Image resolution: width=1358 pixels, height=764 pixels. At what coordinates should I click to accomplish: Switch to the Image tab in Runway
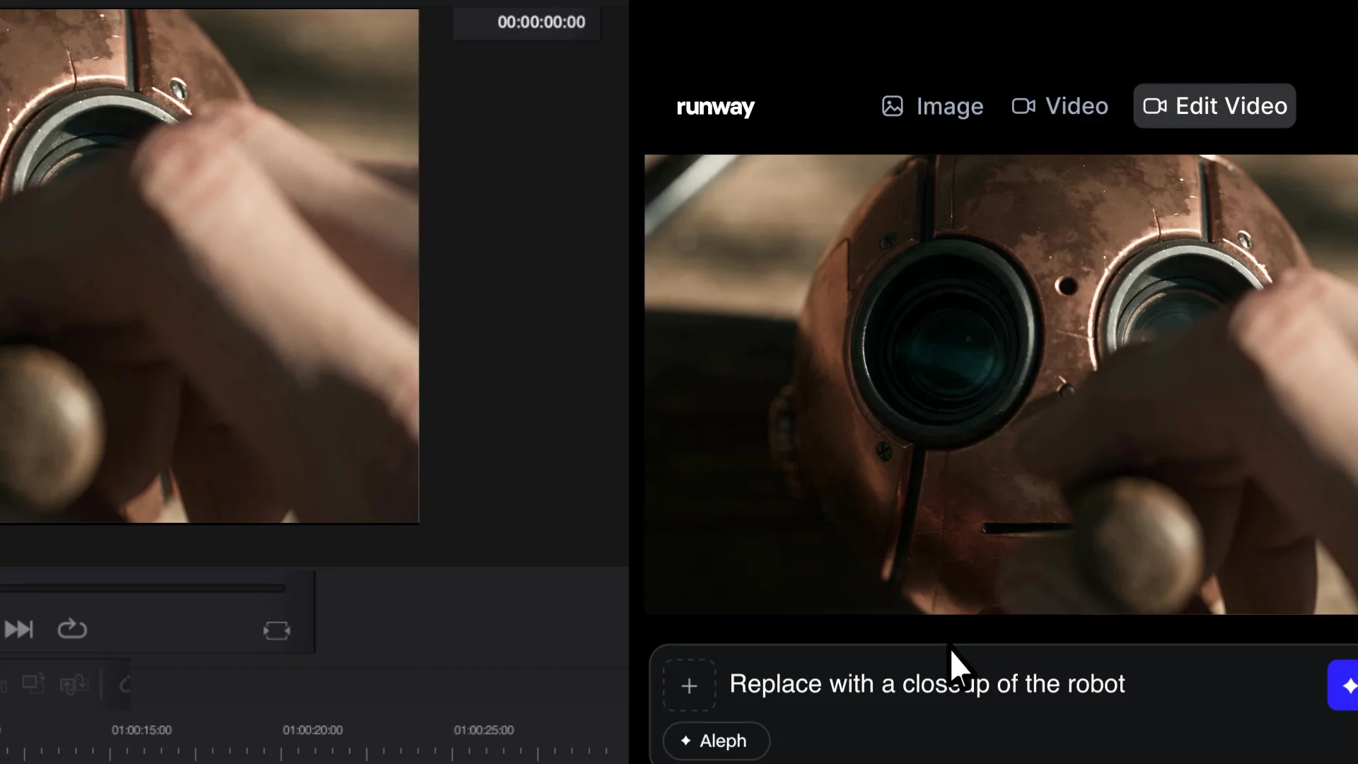click(x=932, y=106)
